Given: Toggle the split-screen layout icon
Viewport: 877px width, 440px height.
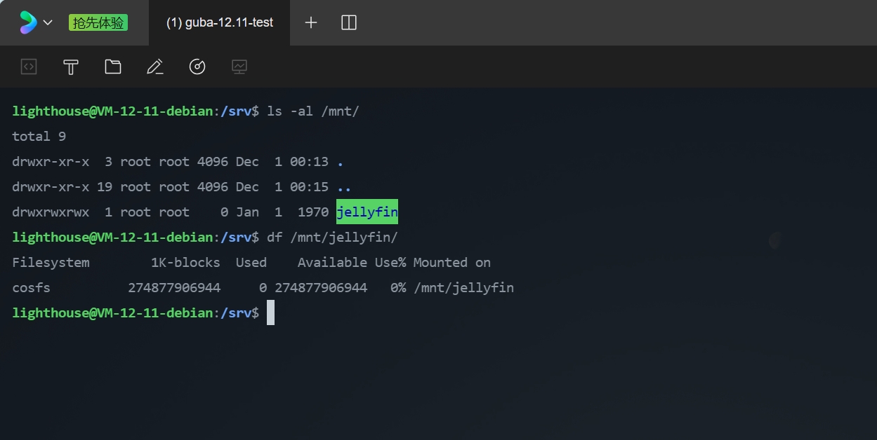Looking at the screenshot, I should point(349,22).
